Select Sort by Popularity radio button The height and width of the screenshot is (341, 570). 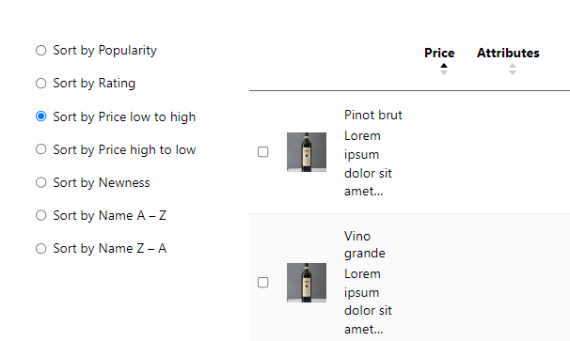[x=41, y=50]
